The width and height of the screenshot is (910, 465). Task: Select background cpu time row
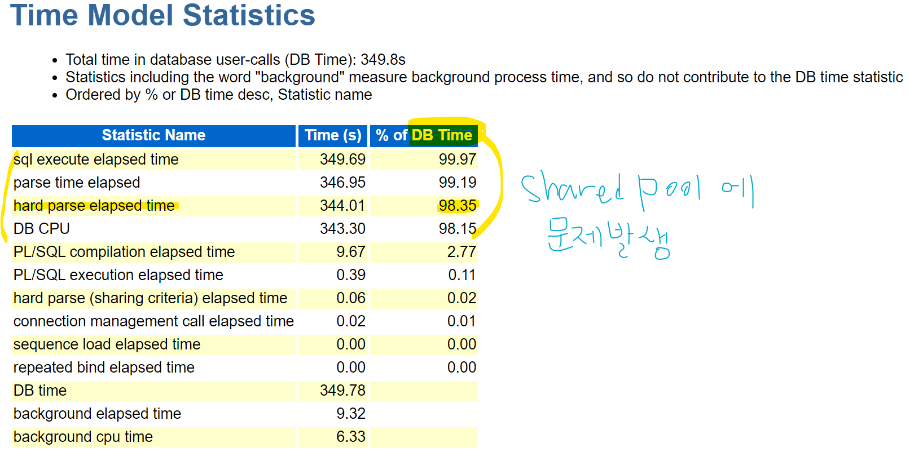click(245, 437)
